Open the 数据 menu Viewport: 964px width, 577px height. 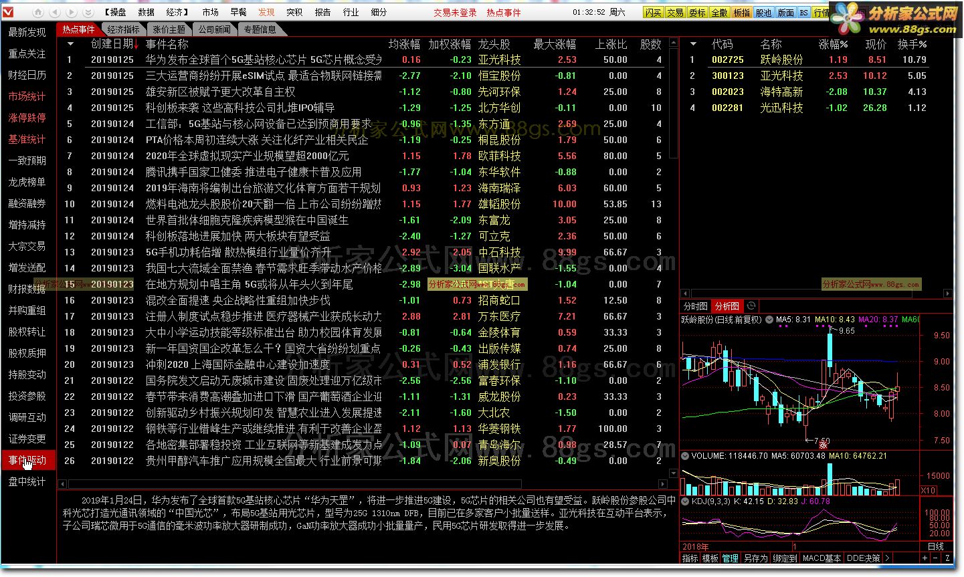tap(146, 13)
